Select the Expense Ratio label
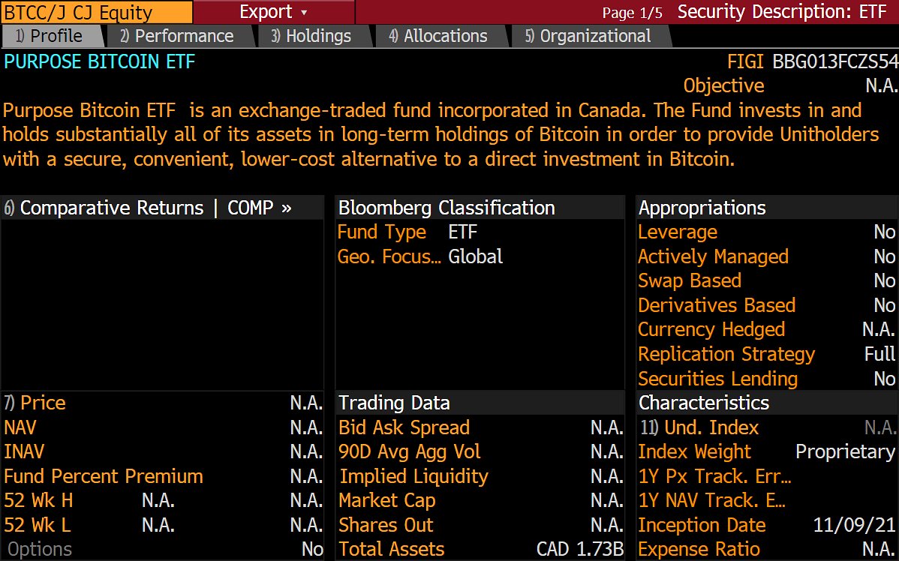Image resolution: width=899 pixels, height=561 pixels. click(x=699, y=549)
